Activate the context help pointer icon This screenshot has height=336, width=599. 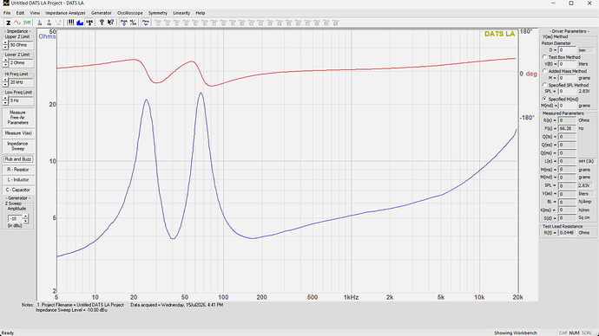pyautogui.click(x=111, y=23)
